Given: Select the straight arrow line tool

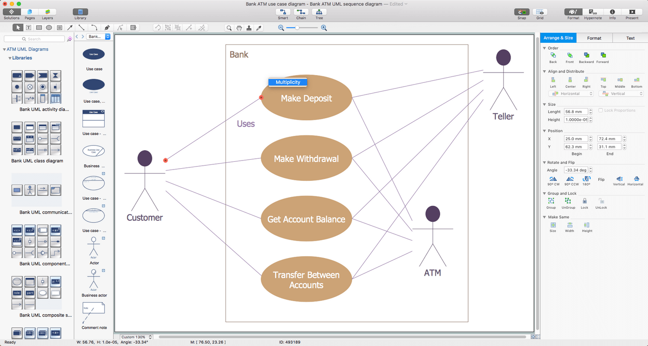Looking at the screenshot, I should (70, 28).
